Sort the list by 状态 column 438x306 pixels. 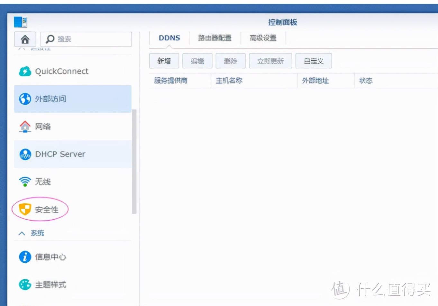click(x=366, y=81)
